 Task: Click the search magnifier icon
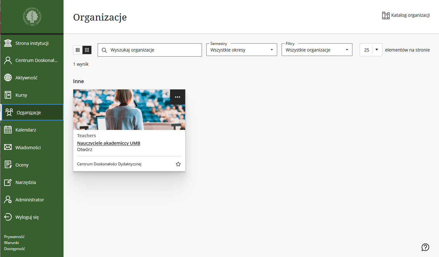click(x=104, y=50)
